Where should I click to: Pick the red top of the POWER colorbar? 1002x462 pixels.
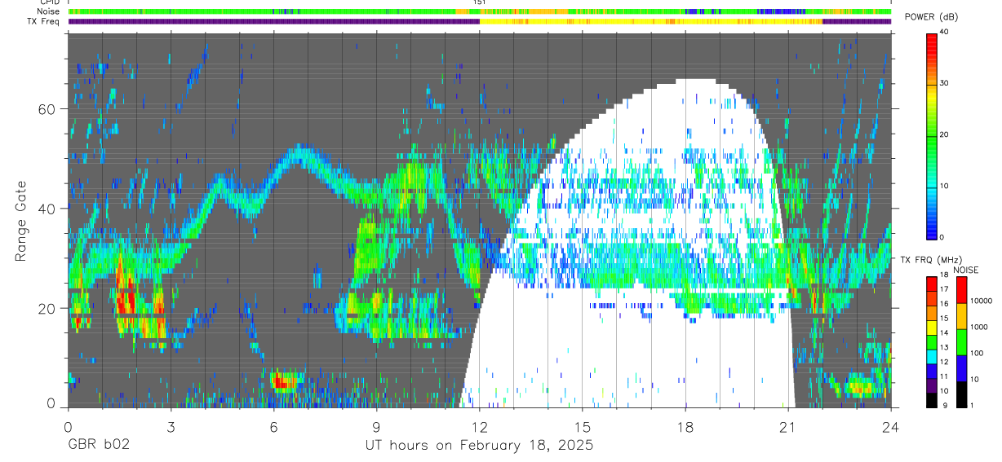[932, 42]
